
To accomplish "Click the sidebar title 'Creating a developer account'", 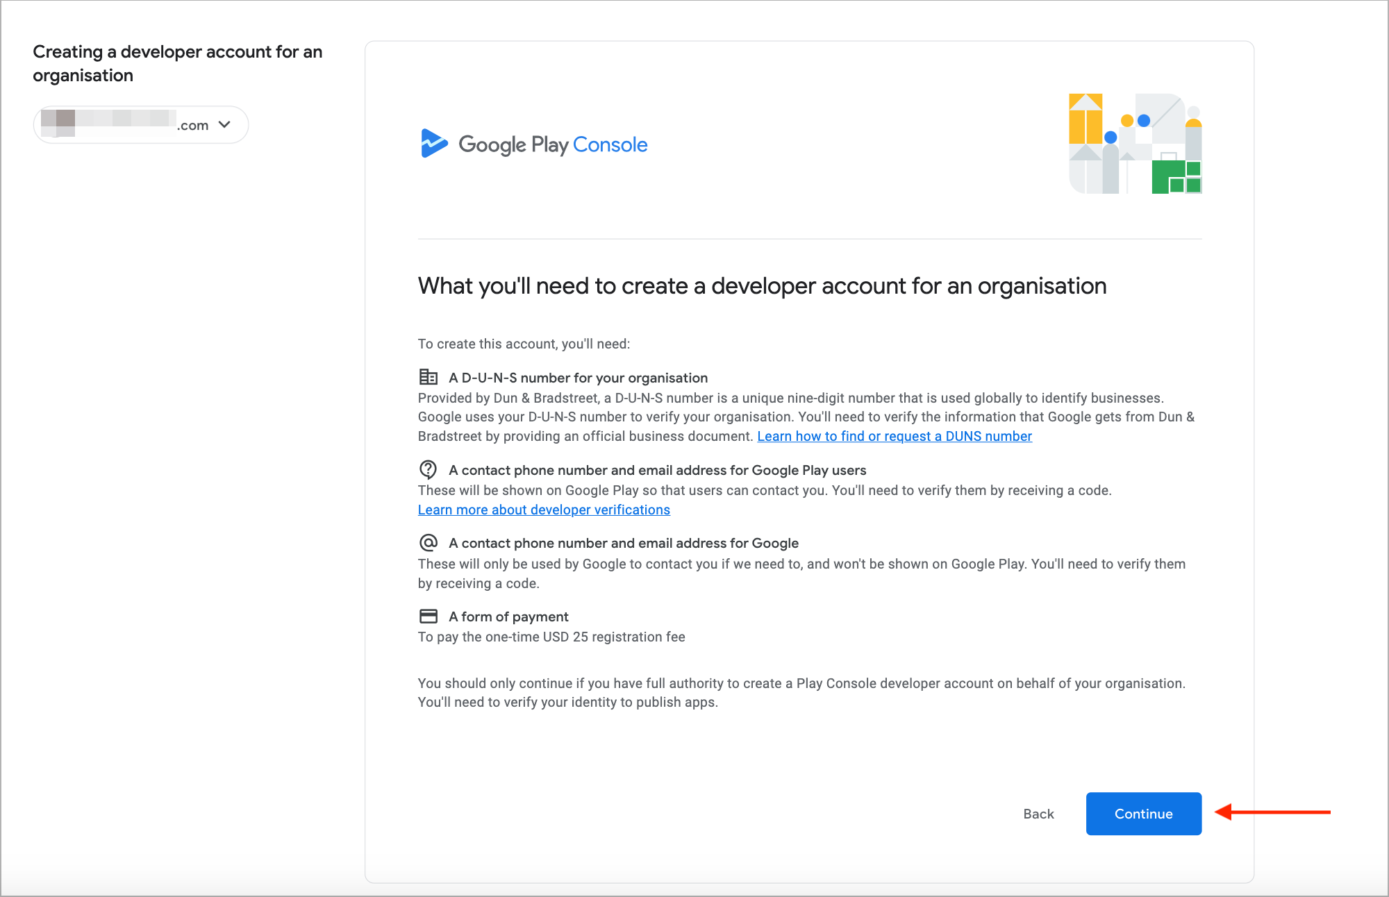I will click(177, 63).
